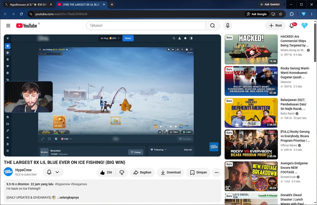The height and width of the screenshot is (205, 317).
Task: Open the Chrome profile diamond icon
Action: pos(303,14)
